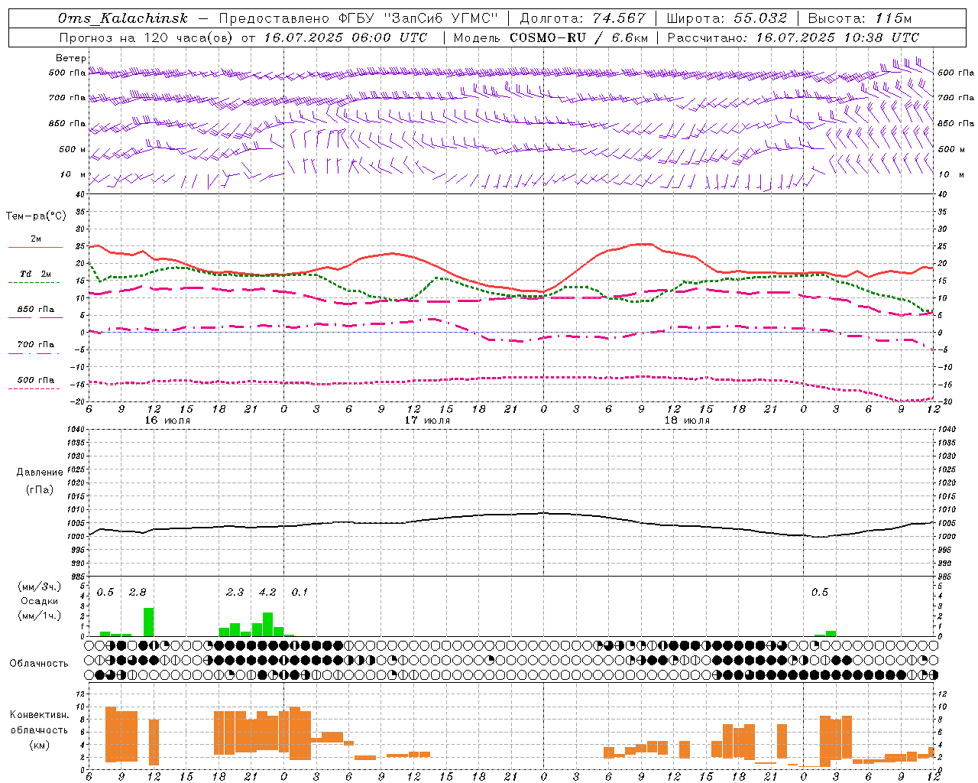Image resolution: width=978 pixels, height=783 pixels.
Task: Click the Ветер panel label
Action: 70,58
